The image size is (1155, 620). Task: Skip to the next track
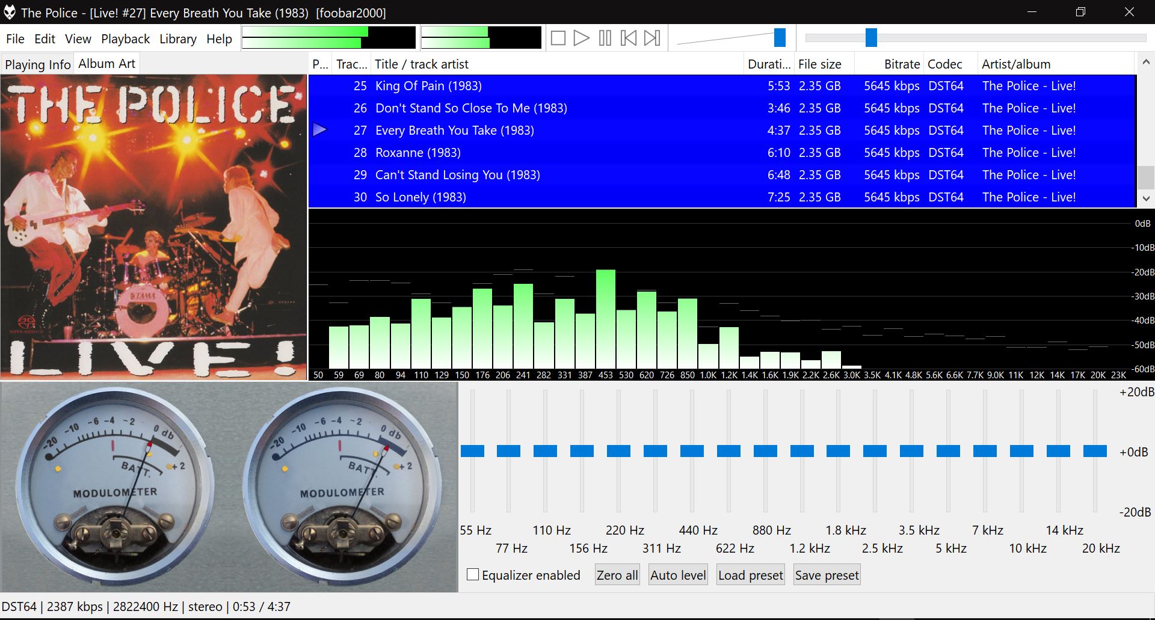click(x=651, y=38)
